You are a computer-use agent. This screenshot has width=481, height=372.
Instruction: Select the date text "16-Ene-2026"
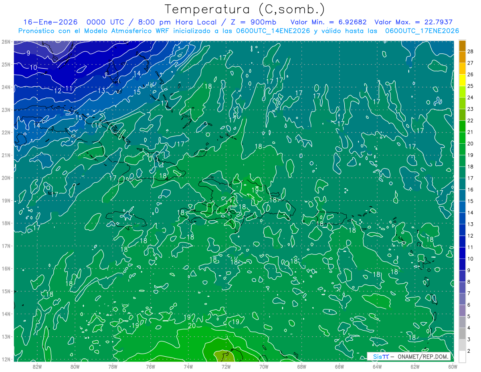50,22
